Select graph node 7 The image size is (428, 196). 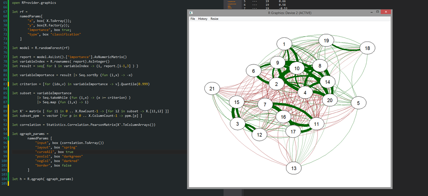265,105
